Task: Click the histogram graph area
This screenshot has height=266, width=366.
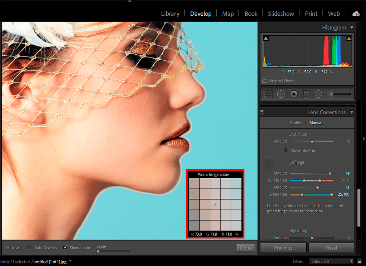Action: pyautogui.click(x=307, y=51)
